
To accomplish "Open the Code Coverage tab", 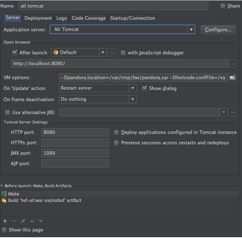I will 89,18.
